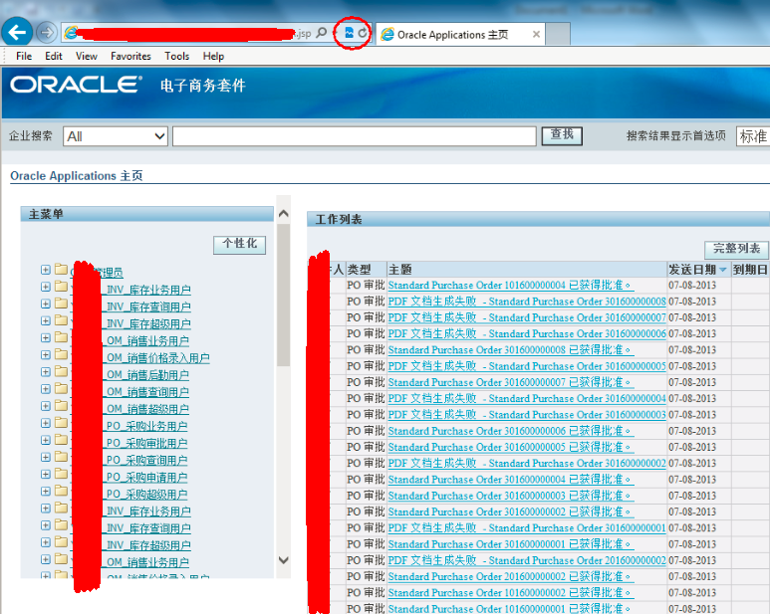
Task: Toggle the Compatibility View icon in address bar
Action: pos(349,33)
